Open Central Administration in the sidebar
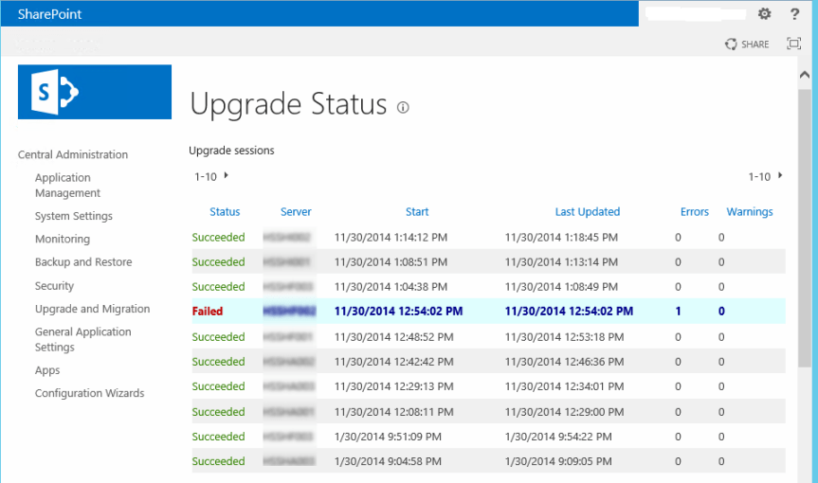 (x=73, y=154)
